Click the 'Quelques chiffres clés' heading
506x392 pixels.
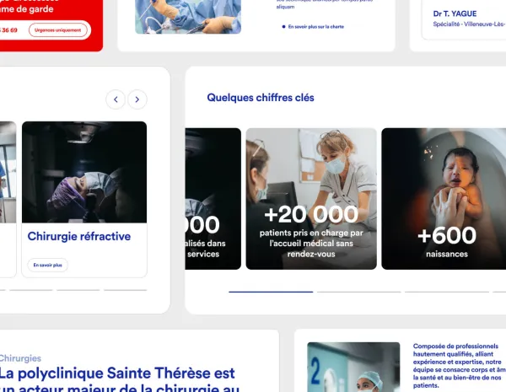click(261, 98)
